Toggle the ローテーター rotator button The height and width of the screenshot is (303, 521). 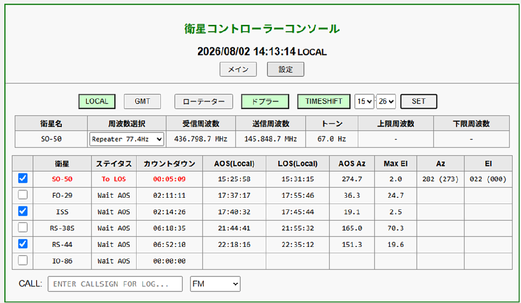204,101
